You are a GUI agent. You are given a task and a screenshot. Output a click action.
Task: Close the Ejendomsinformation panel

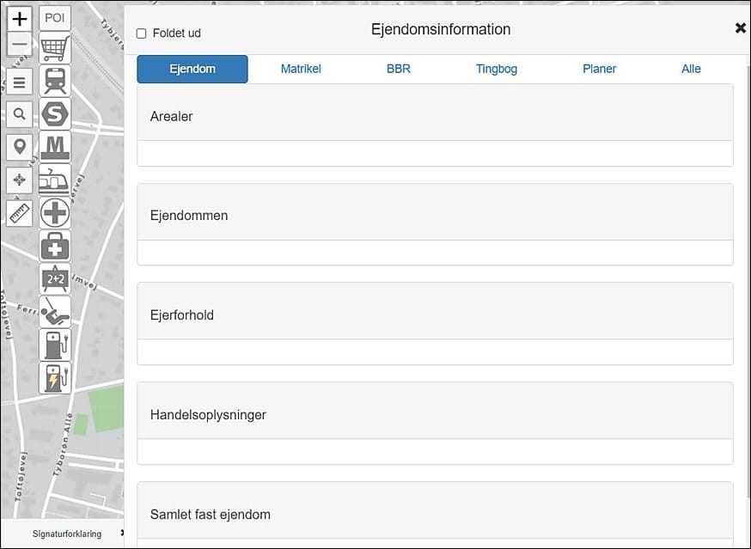741,28
